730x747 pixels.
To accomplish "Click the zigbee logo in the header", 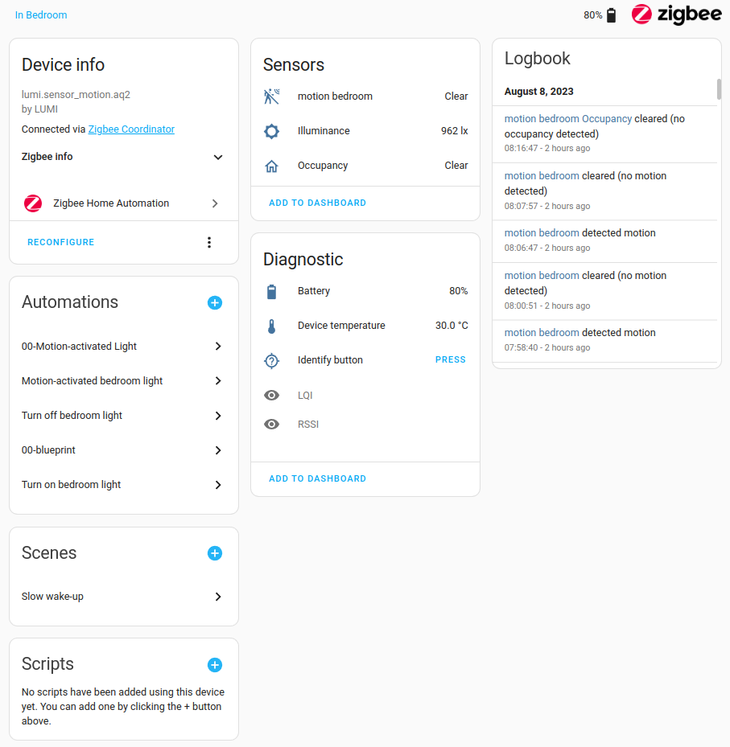I will click(677, 14).
